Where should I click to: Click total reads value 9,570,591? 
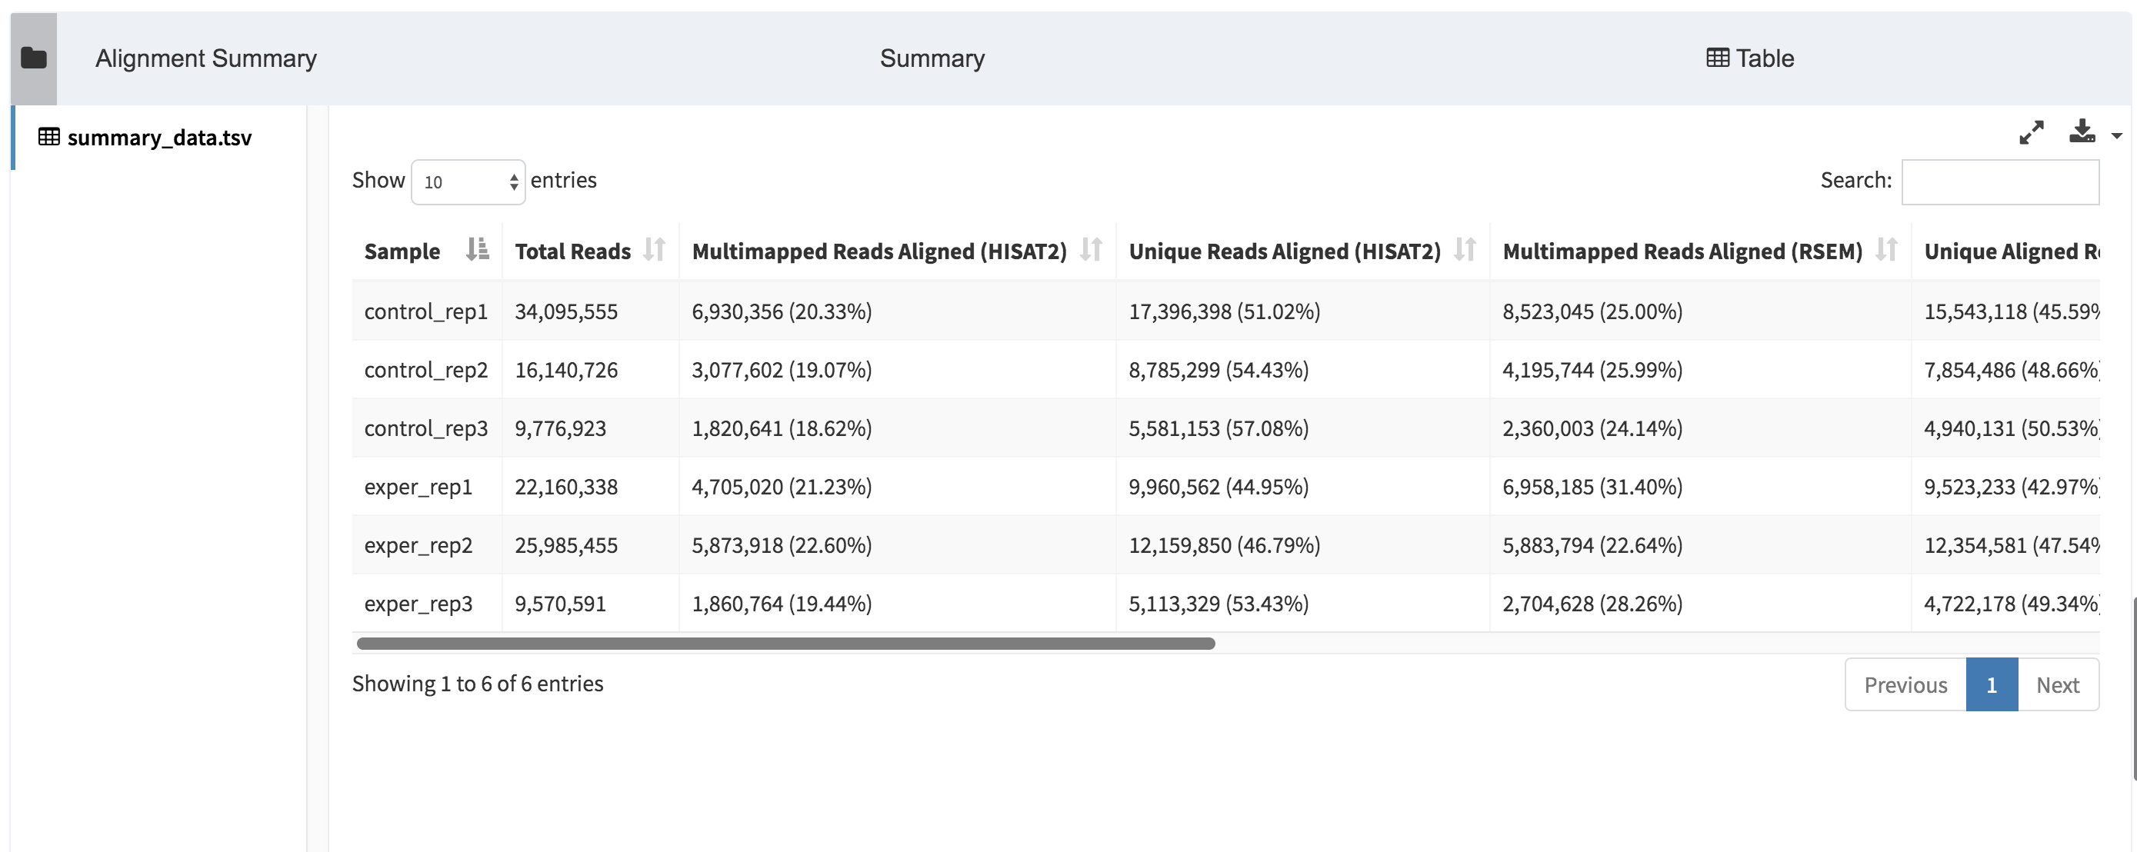560,603
